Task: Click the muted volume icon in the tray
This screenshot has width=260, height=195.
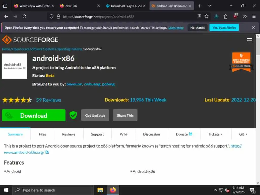Action: coord(227,190)
